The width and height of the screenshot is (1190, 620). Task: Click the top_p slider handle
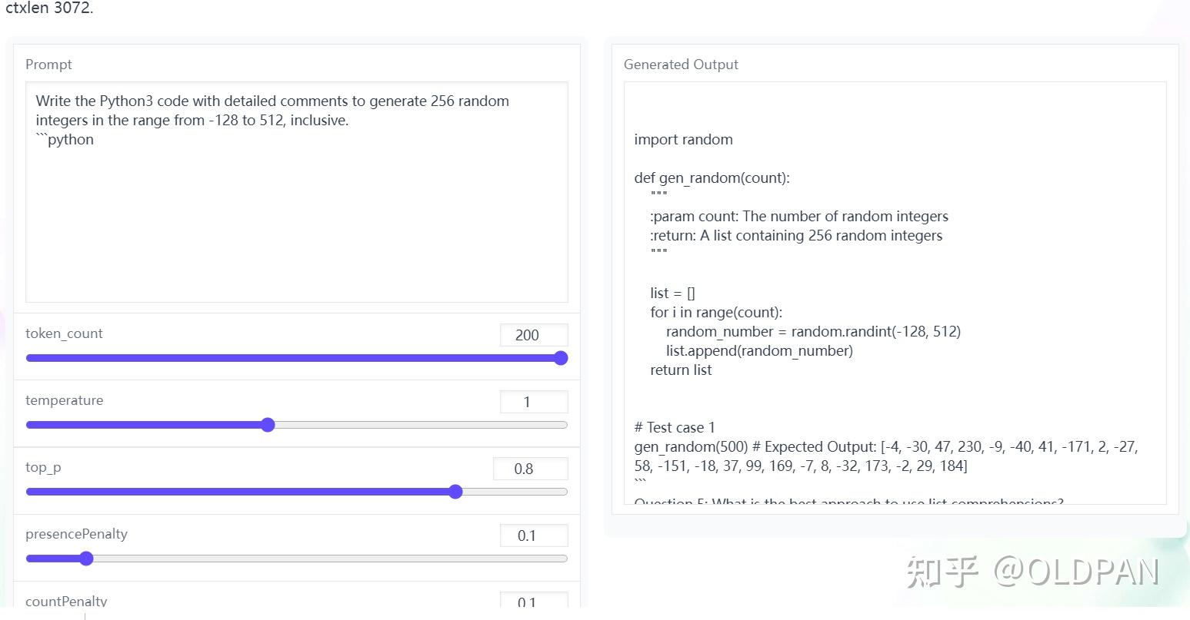(x=455, y=492)
